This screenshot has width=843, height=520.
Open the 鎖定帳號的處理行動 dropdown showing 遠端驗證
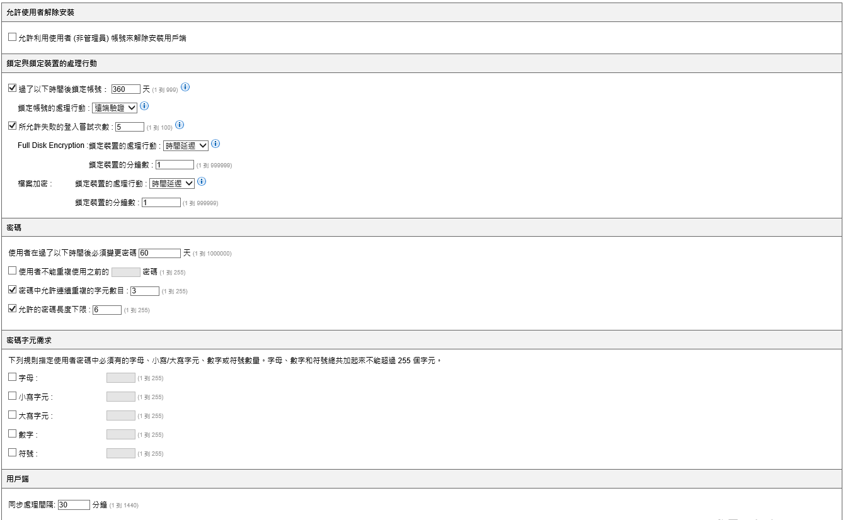(114, 108)
